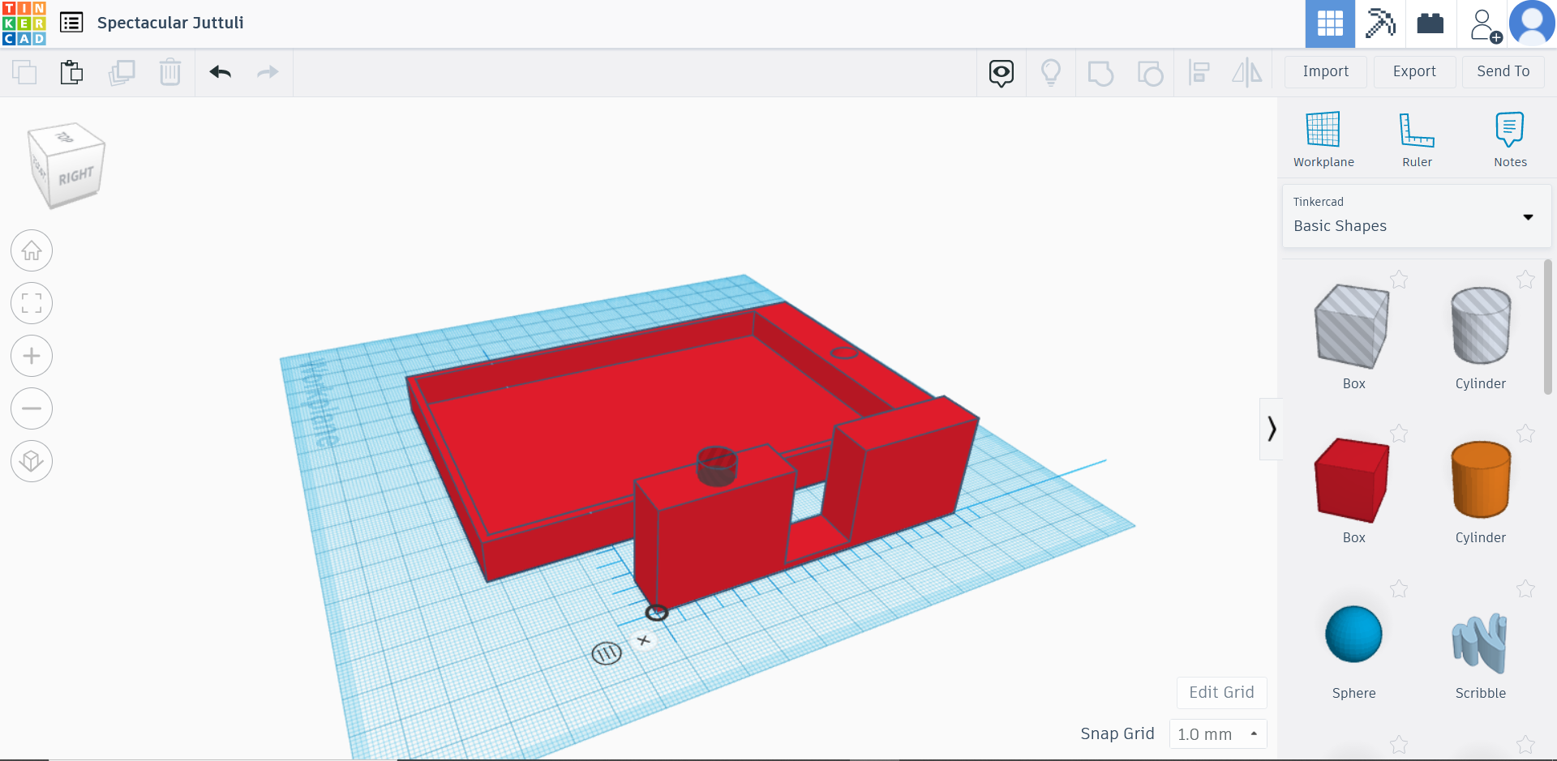Screen dimensions: 1557x761
Task: Open the user profile avatar
Action: coord(1532,24)
